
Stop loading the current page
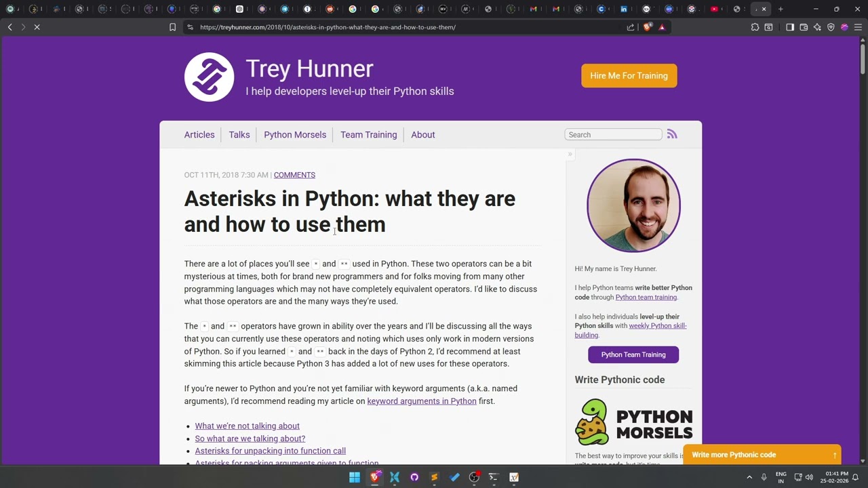37,27
